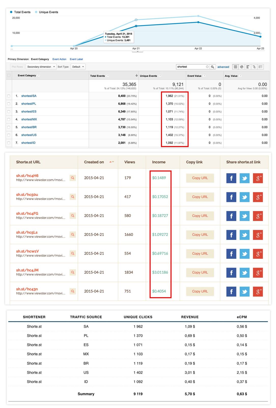Click into the table search field

point(191,67)
